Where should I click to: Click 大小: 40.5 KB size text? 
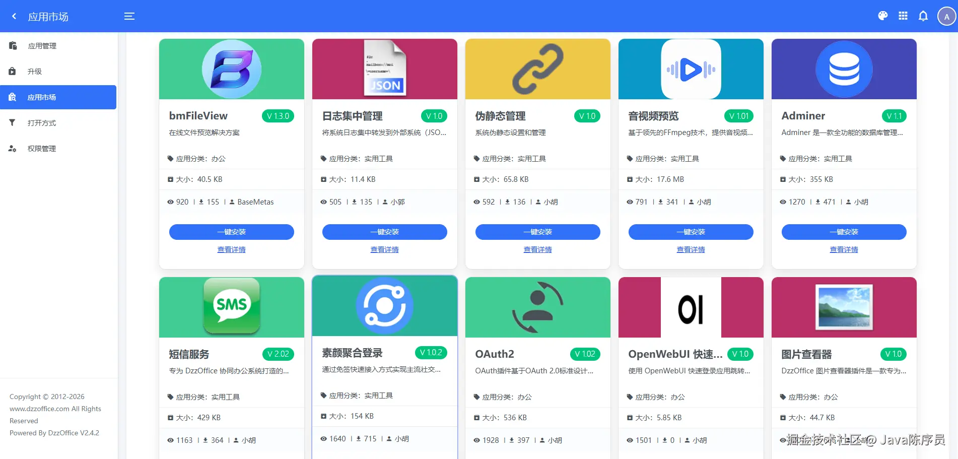tap(199, 179)
